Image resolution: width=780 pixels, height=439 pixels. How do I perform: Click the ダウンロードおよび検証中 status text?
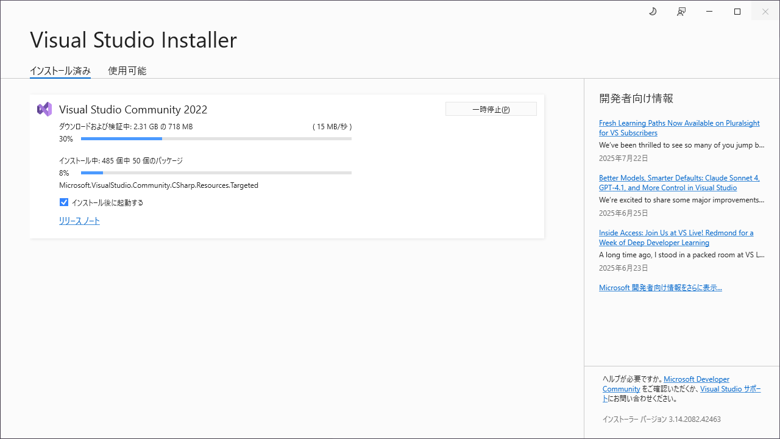tap(126, 127)
